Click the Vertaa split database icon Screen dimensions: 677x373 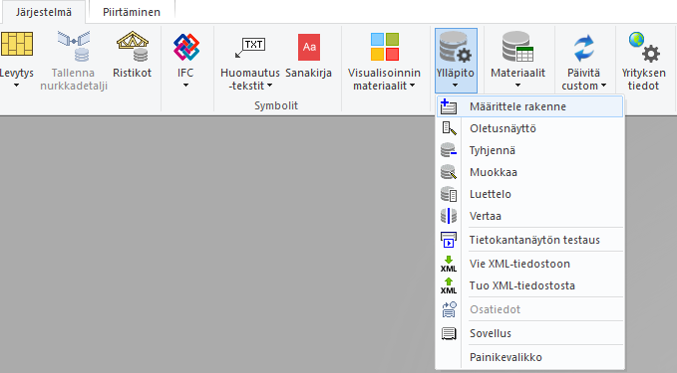point(449,216)
